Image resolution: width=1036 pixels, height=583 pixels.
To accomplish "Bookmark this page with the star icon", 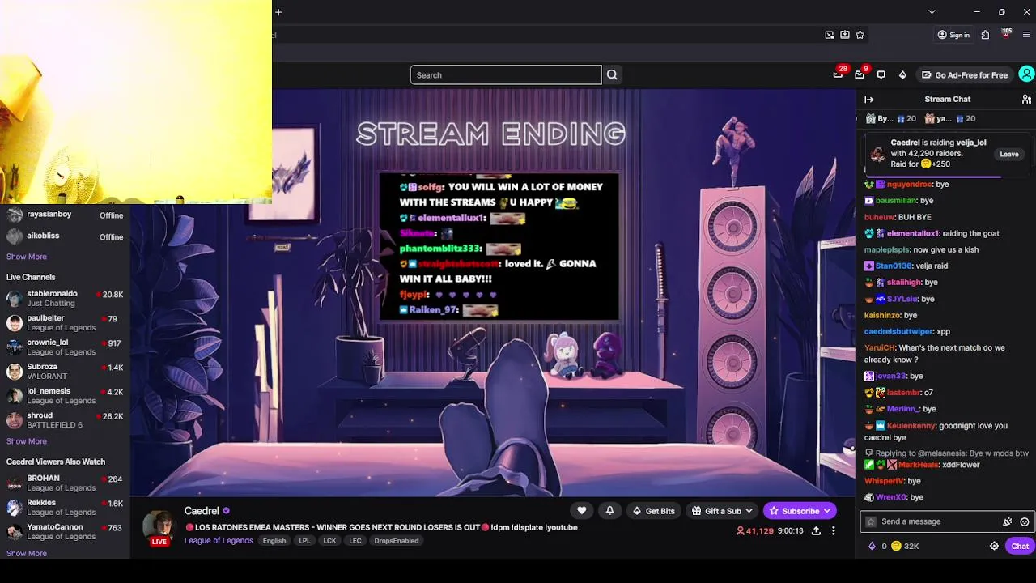I will [x=860, y=35].
